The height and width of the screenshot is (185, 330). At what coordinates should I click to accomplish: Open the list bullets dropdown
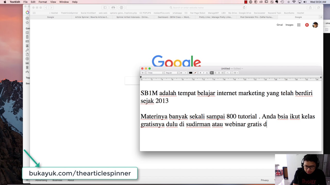click(x=236, y=73)
